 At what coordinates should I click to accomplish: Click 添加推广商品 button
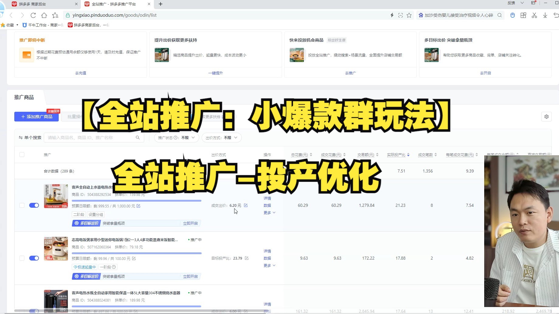[x=36, y=117]
